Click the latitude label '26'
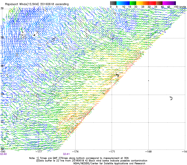This screenshot has width=187, height=165. point(2,66)
